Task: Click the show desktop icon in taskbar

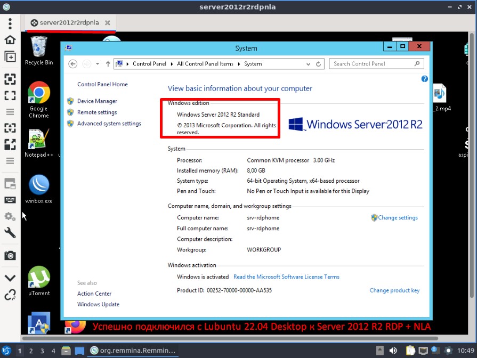Action: point(80,351)
